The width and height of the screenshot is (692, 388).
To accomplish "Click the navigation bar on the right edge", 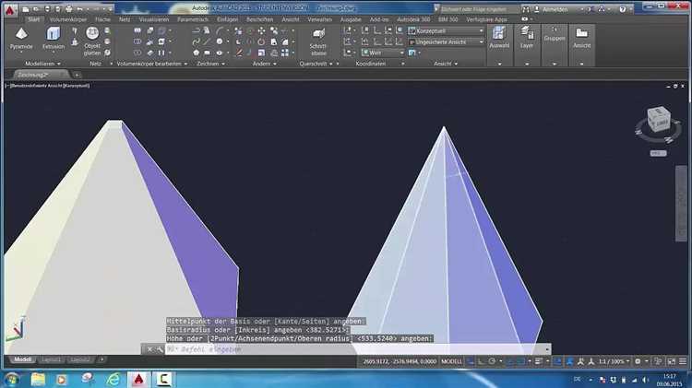I will (x=681, y=203).
